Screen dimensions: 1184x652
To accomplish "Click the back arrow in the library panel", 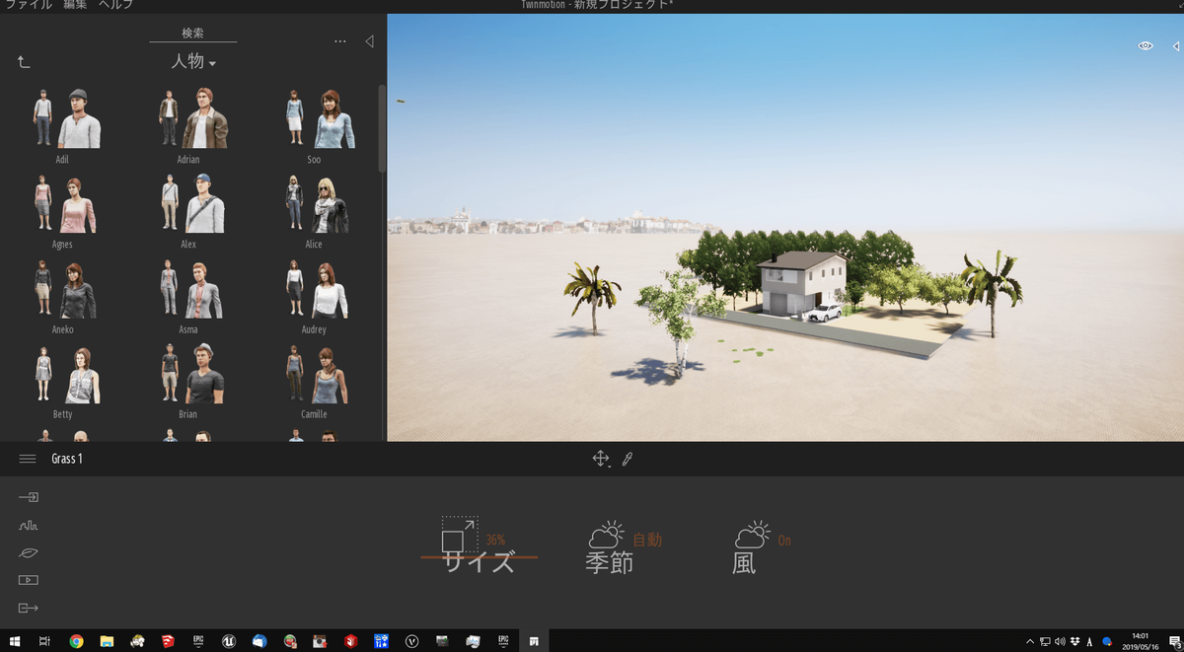I will [25, 62].
